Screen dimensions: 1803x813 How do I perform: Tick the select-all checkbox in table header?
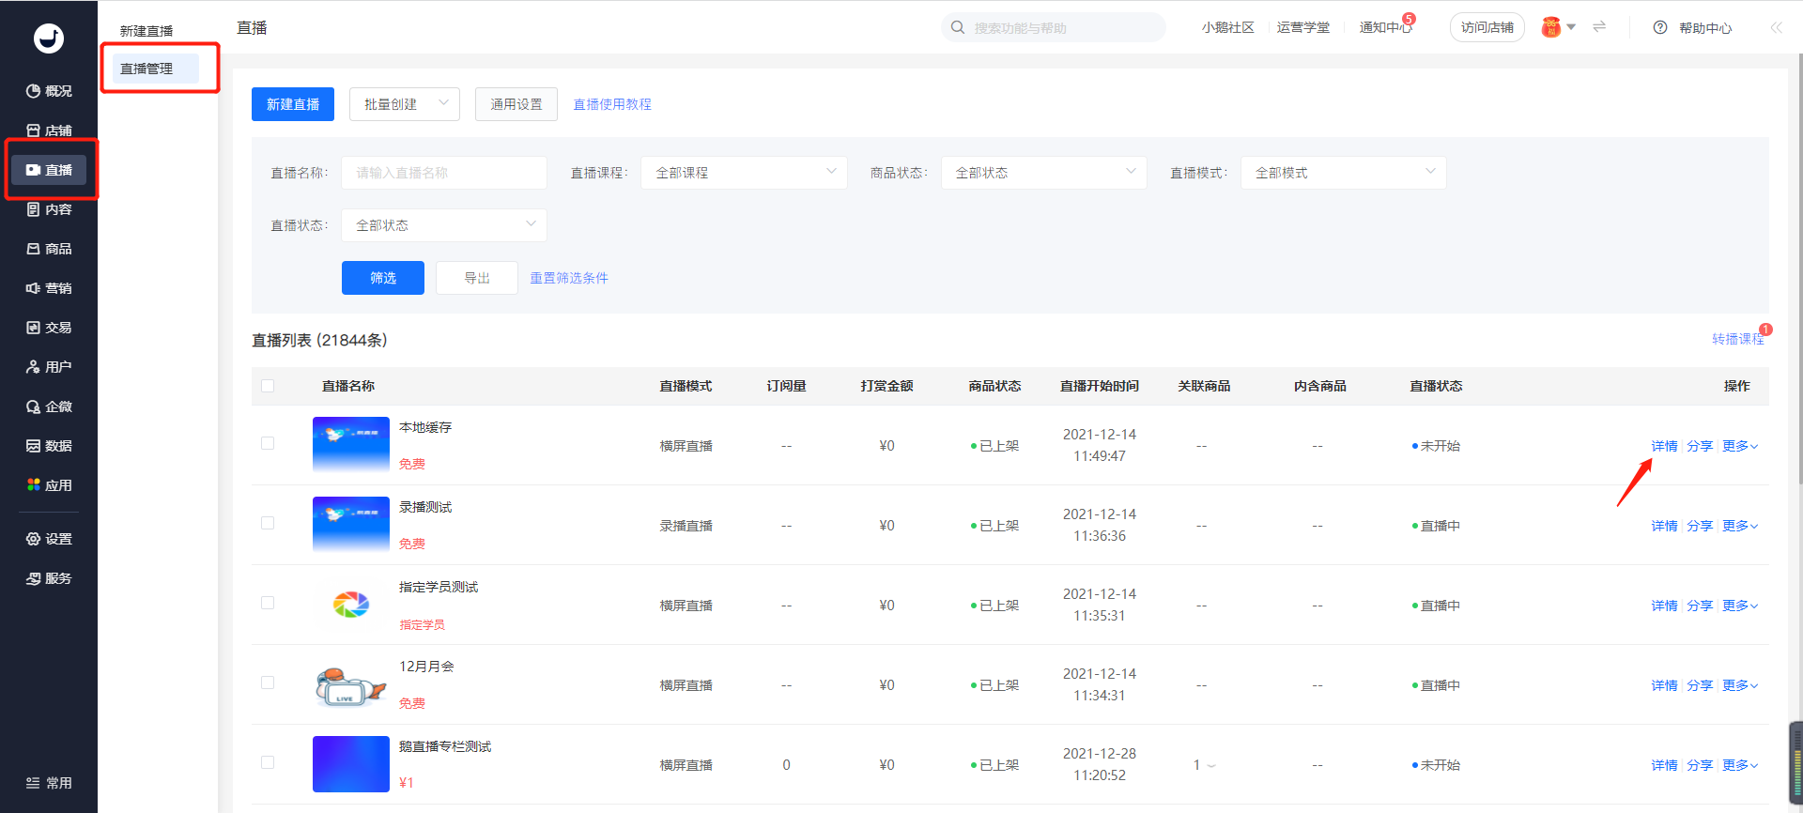(x=268, y=386)
